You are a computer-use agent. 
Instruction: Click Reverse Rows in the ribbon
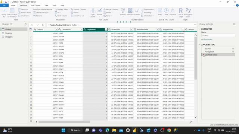point(24,12)
